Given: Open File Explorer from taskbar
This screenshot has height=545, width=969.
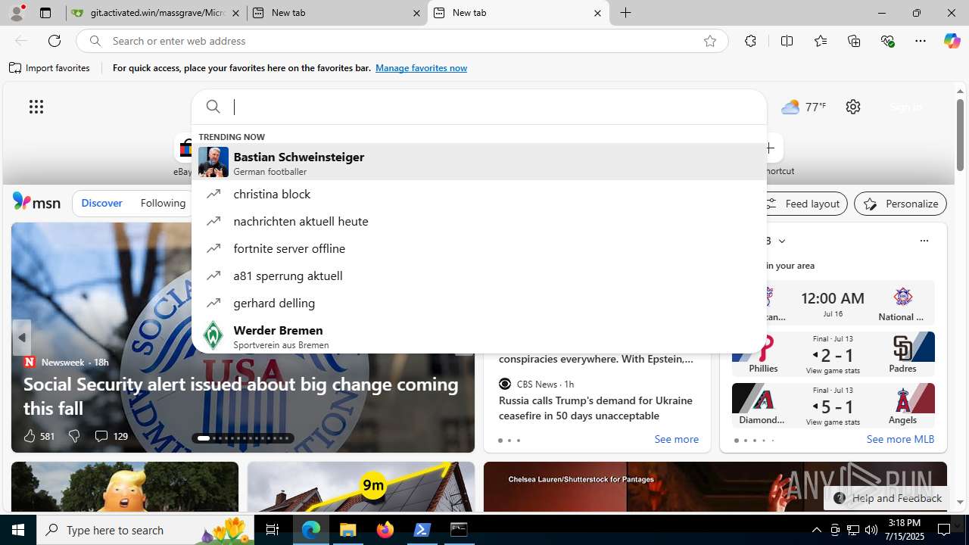Looking at the screenshot, I should point(348,530).
